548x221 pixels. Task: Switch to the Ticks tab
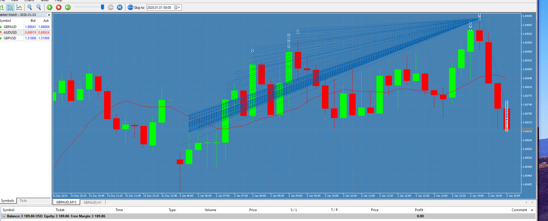[23, 201]
